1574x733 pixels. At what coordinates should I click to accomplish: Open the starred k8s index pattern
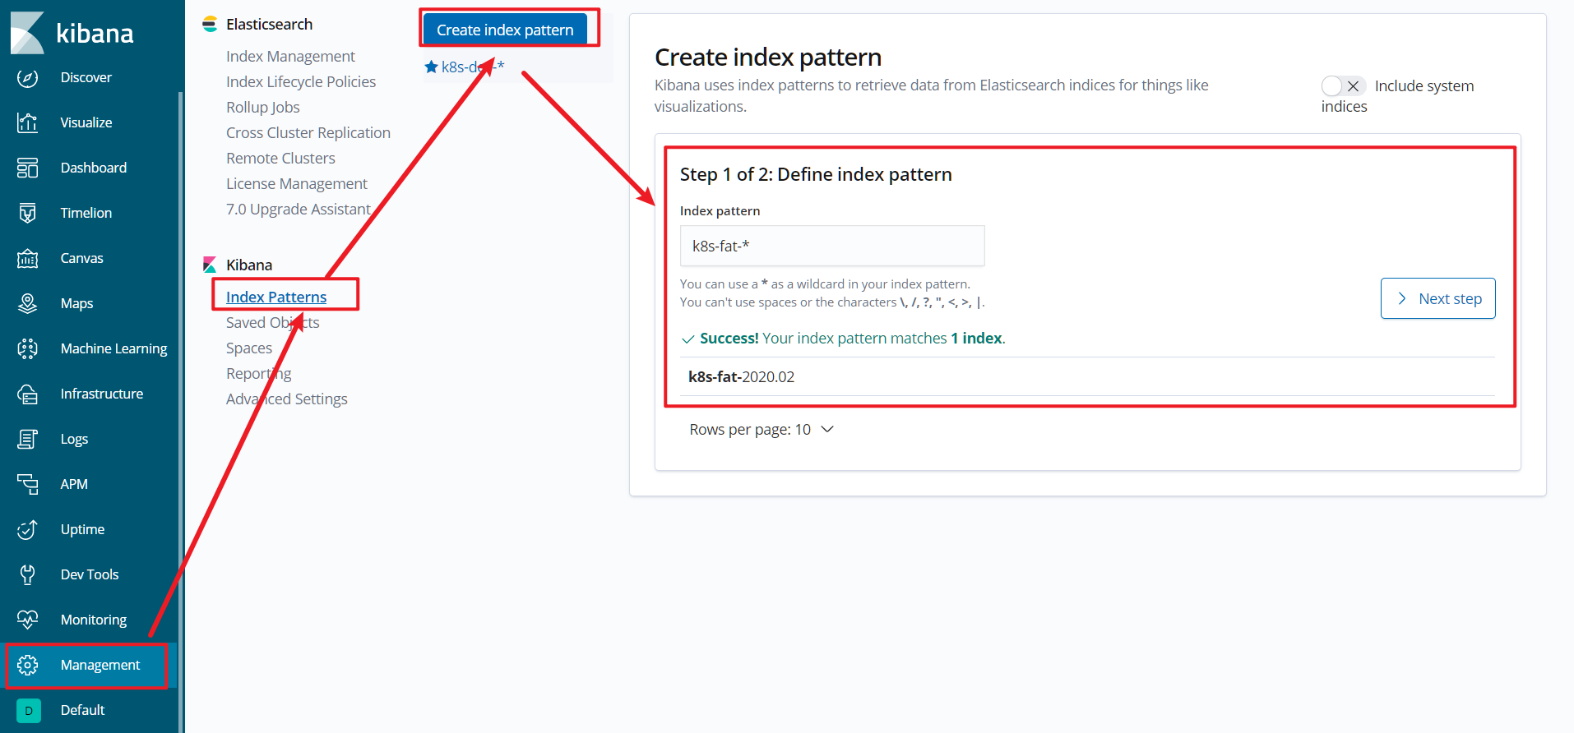tap(465, 67)
